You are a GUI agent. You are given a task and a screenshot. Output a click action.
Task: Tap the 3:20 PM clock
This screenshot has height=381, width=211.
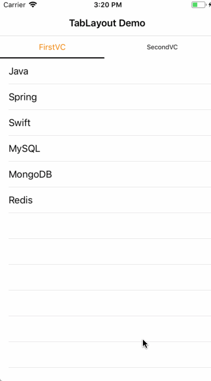[108, 5]
